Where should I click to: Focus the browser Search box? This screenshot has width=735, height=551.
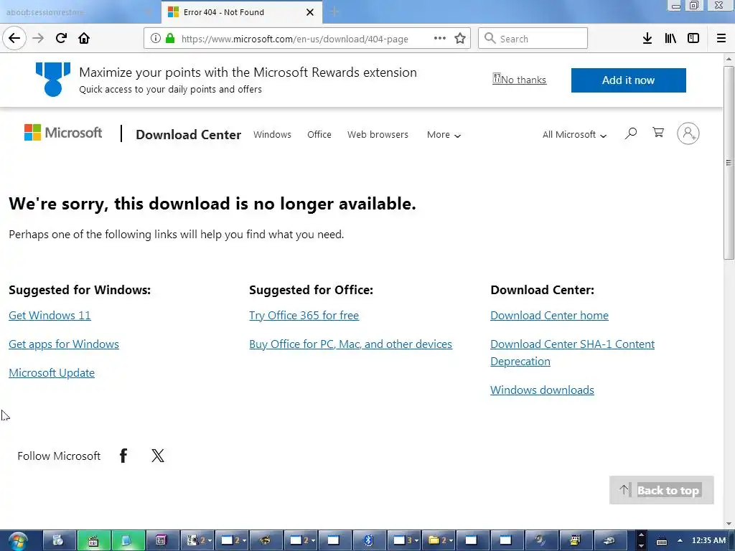coord(533,39)
